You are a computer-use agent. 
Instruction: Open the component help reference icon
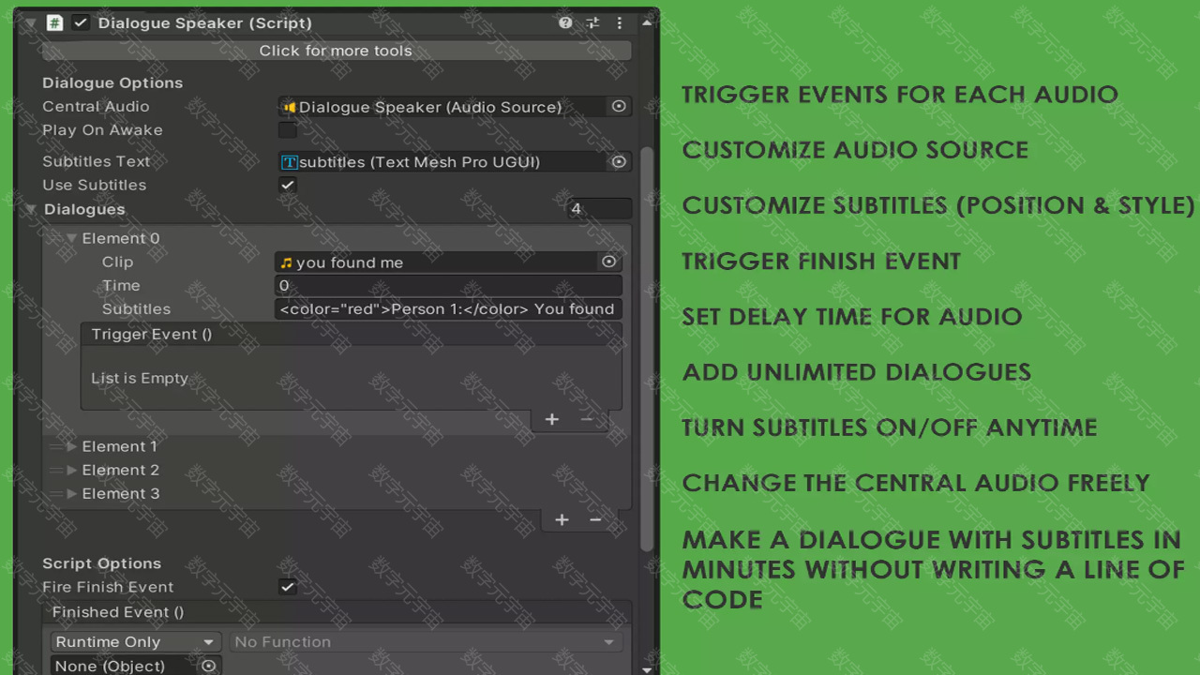click(x=565, y=23)
